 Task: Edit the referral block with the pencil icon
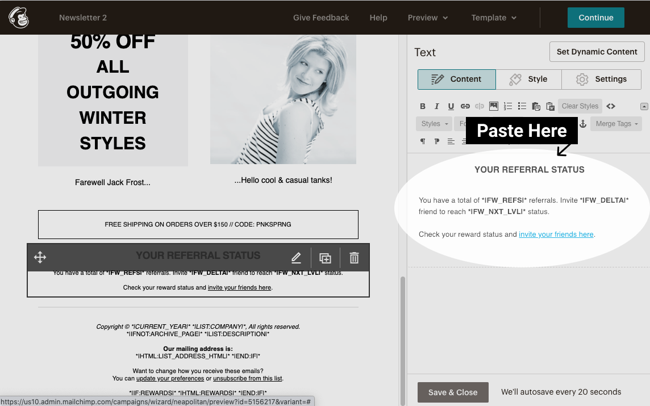pos(296,258)
